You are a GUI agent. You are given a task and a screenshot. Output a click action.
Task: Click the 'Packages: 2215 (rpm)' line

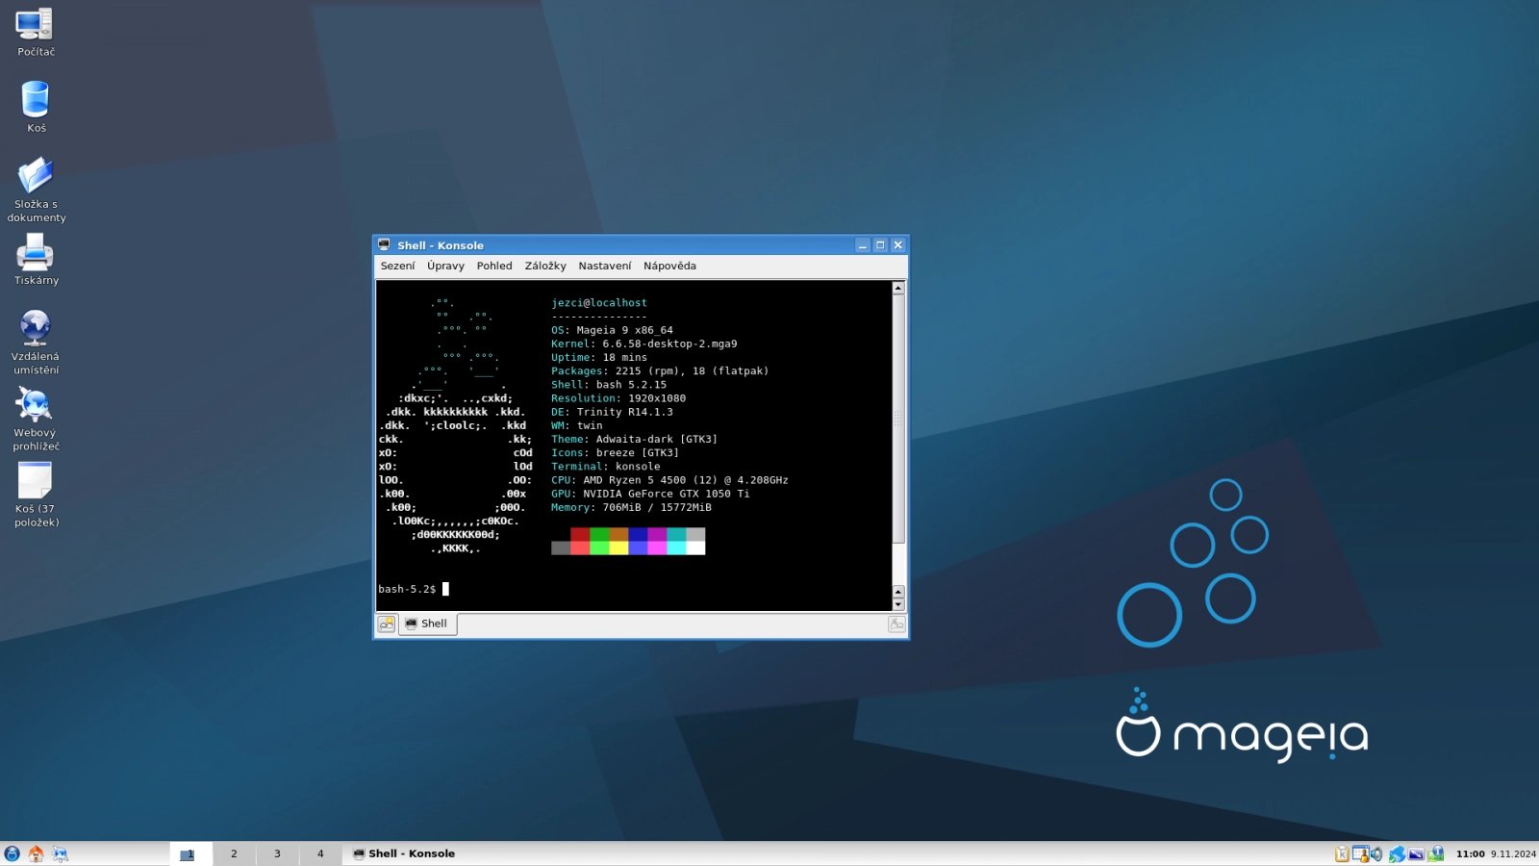point(660,371)
